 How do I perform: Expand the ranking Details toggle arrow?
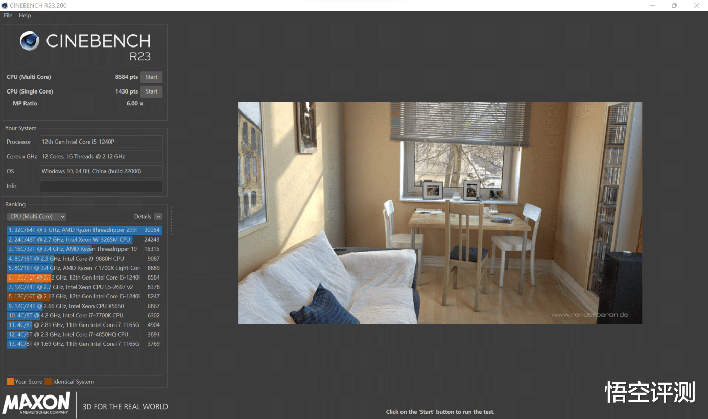point(158,217)
